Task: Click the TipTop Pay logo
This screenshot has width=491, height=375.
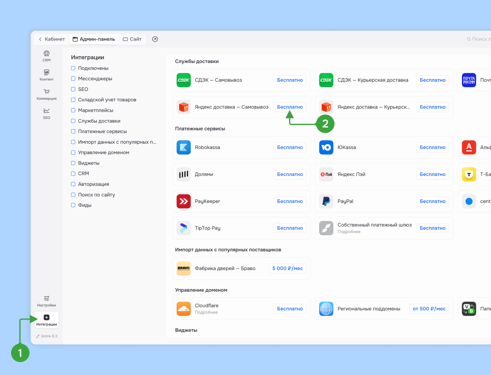Action: tap(184, 228)
